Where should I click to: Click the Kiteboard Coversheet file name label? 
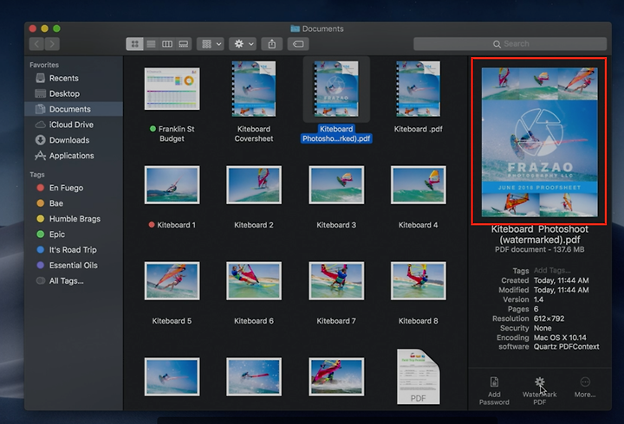click(x=254, y=134)
